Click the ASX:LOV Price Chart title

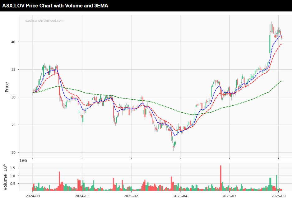click(55, 6)
